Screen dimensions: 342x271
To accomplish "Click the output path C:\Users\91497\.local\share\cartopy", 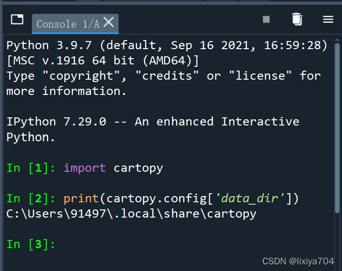I will click(x=131, y=214).
